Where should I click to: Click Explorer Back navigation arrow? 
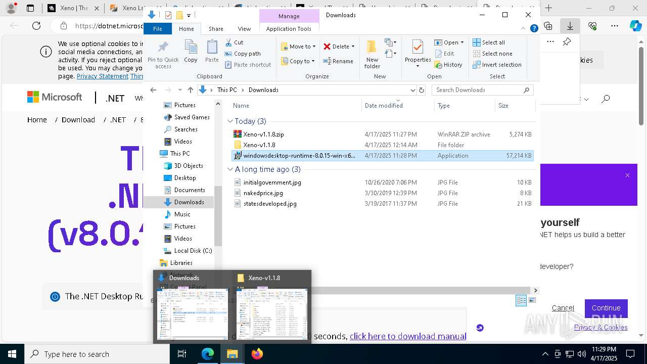point(153,90)
